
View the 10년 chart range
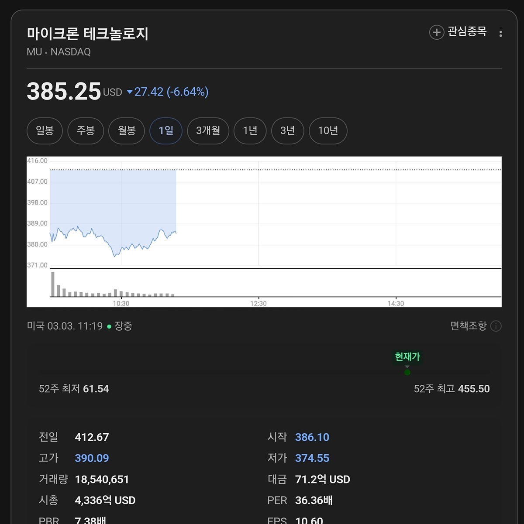(x=328, y=130)
